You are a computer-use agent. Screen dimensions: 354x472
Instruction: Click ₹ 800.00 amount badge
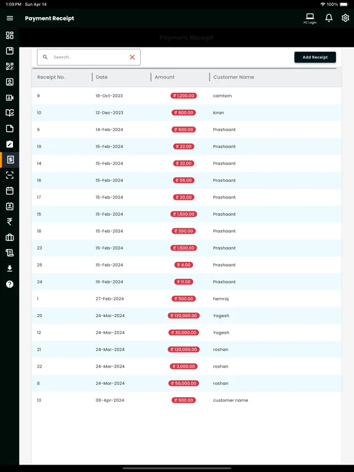point(184,112)
